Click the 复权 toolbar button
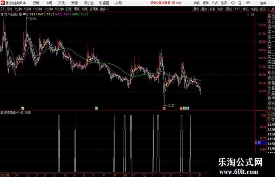This screenshot has width=275, height=177. 196,9
